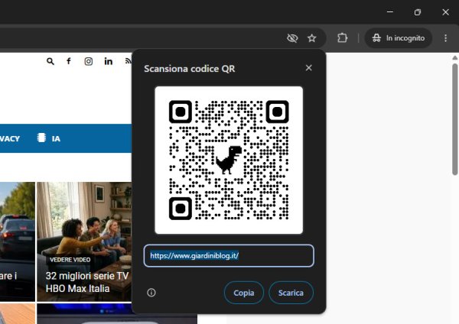The width and height of the screenshot is (459, 324).
Task: Restore down the browser window
Action: click(x=418, y=12)
